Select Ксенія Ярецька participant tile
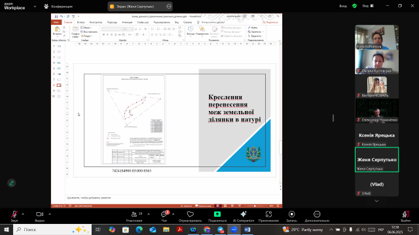Viewport: 419px width, 235px height. (377, 135)
